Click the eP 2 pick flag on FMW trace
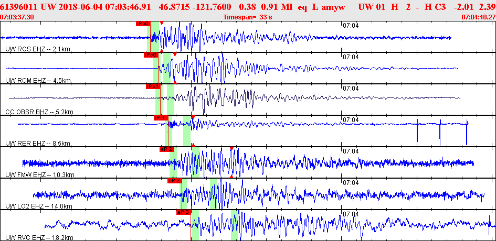 [x=166, y=149]
